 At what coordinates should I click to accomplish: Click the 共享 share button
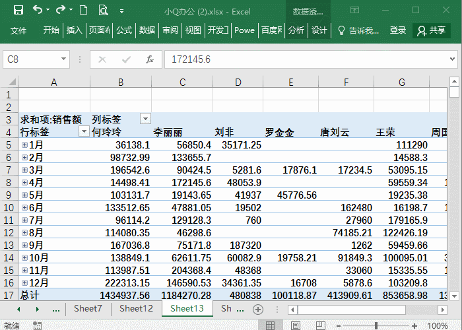point(432,30)
